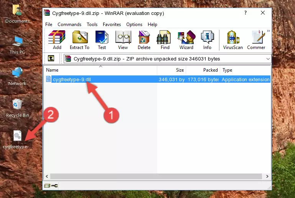Click the Extract To toolbar icon
This screenshot has height=198, width=295.
79,40
